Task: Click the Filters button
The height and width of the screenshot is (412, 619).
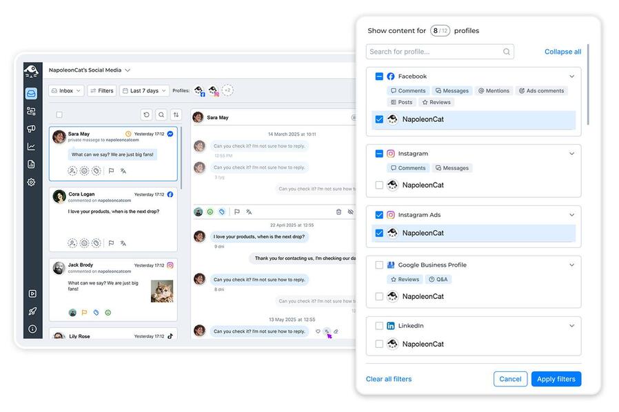Action: pos(102,91)
